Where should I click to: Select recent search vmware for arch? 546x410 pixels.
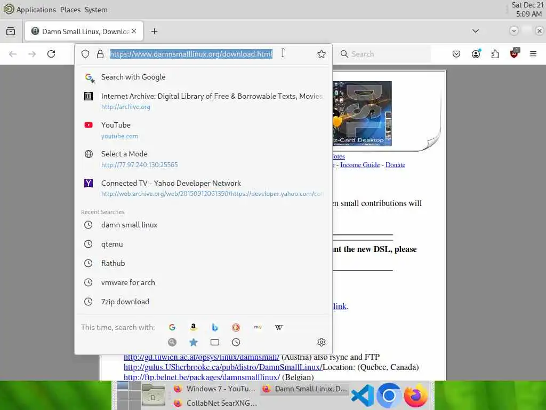point(203,282)
